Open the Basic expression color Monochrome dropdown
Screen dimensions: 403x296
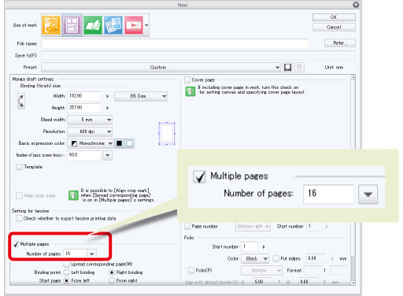[x=91, y=143]
